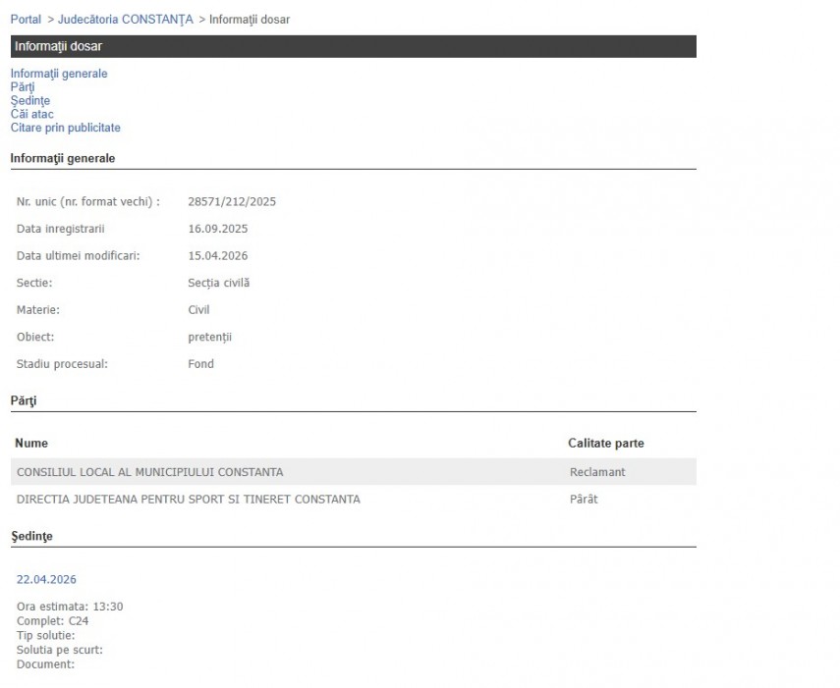Go to Judecătoria CONSTANȚA breadcrumb link

point(126,20)
